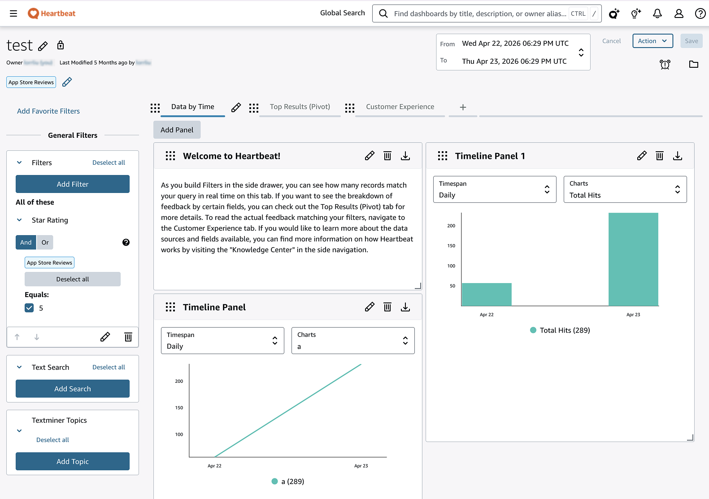Open Timespan dropdown in Timeline Panel 1
Viewport: 709px width, 499px height.
click(x=495, y=189)
